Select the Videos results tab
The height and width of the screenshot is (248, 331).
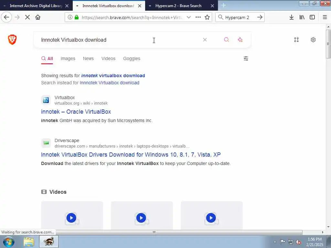pyautogui.click(x=108, y=58)
